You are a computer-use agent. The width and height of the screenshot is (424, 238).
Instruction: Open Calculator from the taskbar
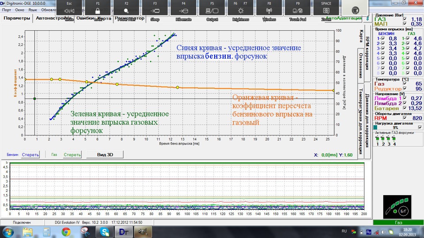point(46,232)
